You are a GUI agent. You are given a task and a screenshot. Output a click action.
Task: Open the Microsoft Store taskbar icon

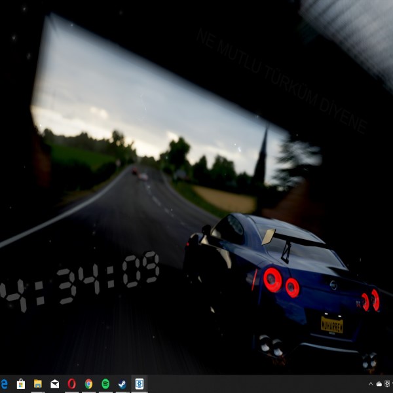coord(21,384)
